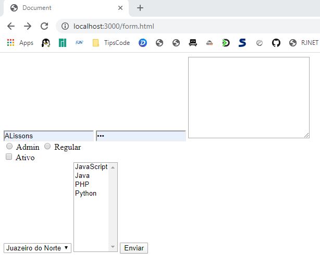Click the browser back arrow

click(x=11, y=26)
